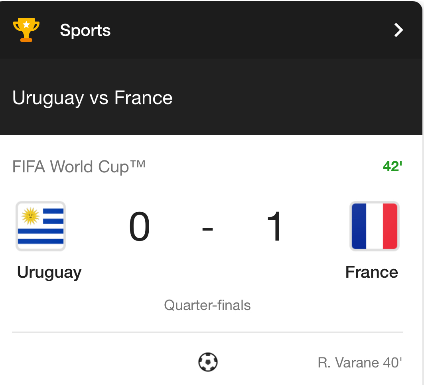Click the dash between the scores
Viewport: 424px width, 385px height.
pyautogui.click(x=207, y=229)
